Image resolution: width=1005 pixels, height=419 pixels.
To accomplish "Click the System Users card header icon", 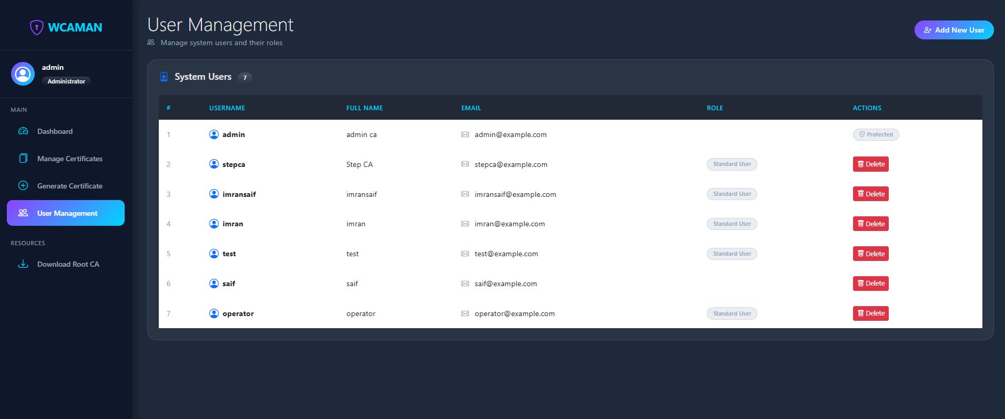I will pyautogui.click(x=164, y=77).
